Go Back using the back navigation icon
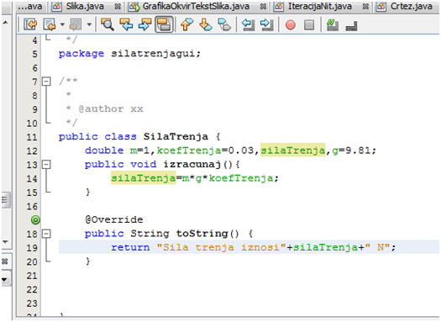Screen dimensions: 441x322 tap(50, 24)
